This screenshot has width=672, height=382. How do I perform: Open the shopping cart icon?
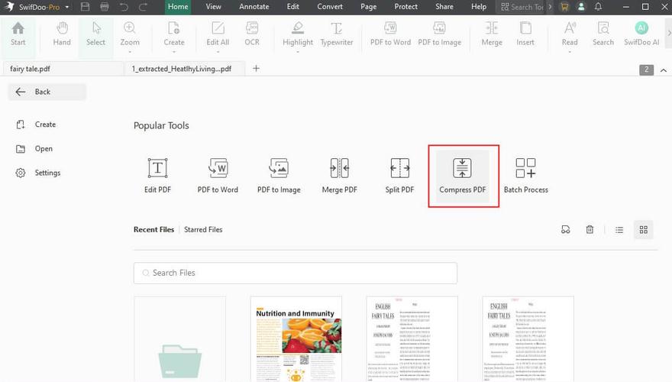pyautogui.click(x=564, y=7)
